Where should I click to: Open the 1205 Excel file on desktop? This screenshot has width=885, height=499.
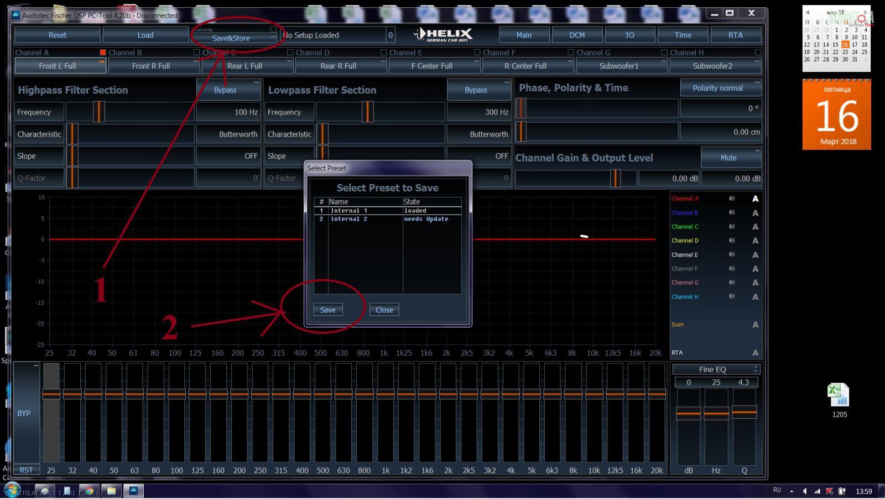839,400
